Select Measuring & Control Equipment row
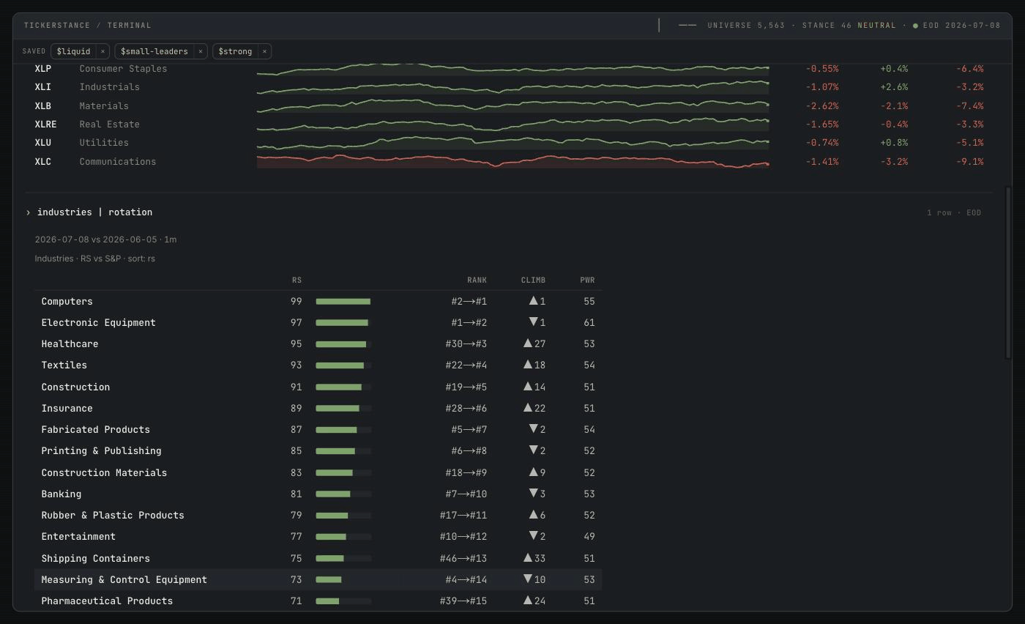The height and width of the screenshot is (624, 1025). click(318, 579)
